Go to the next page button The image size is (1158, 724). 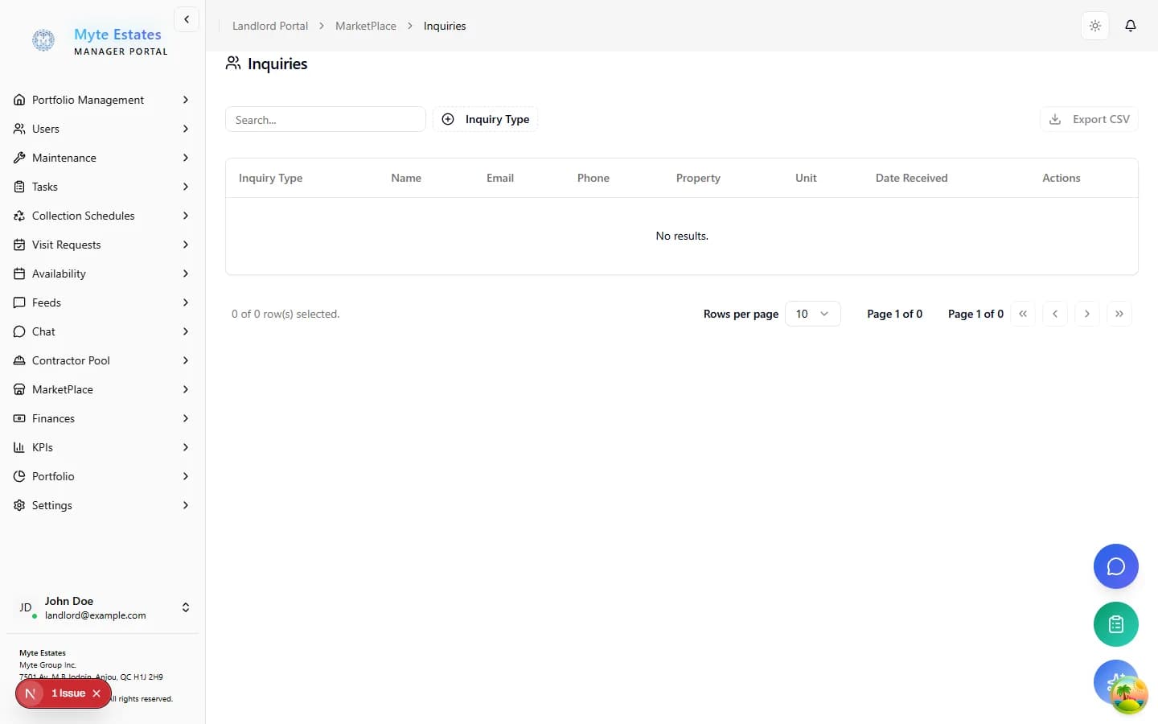tap(1087, 314)
